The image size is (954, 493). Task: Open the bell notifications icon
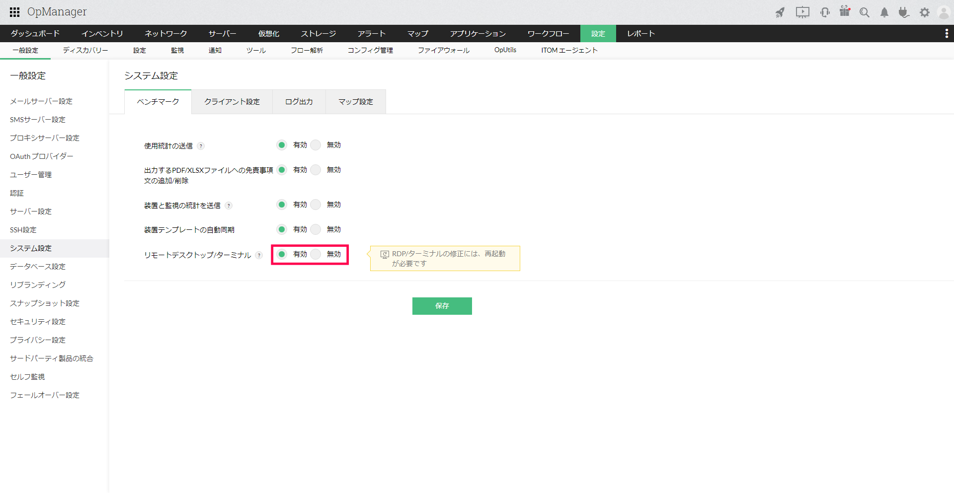click(x=884, y=12)
